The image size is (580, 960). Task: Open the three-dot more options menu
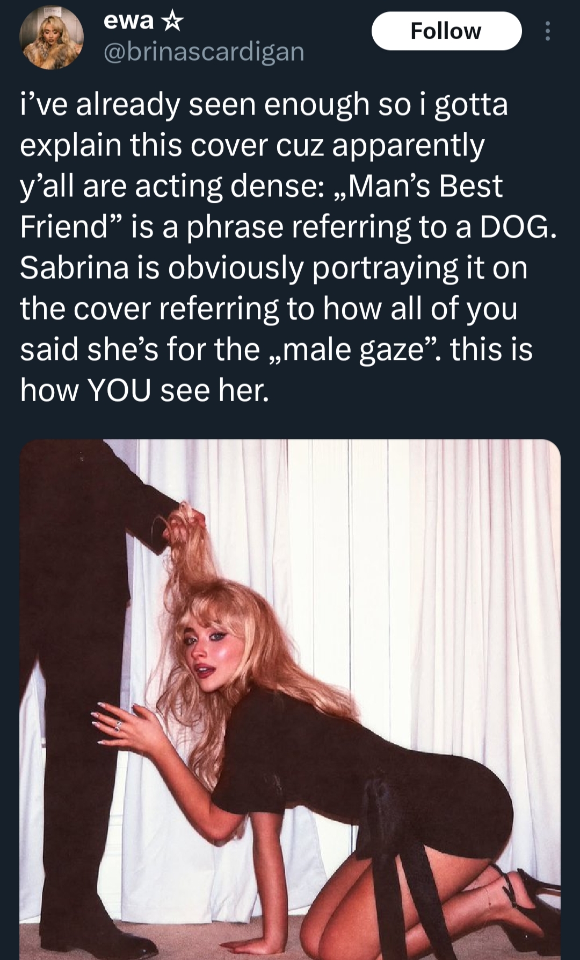547,31
